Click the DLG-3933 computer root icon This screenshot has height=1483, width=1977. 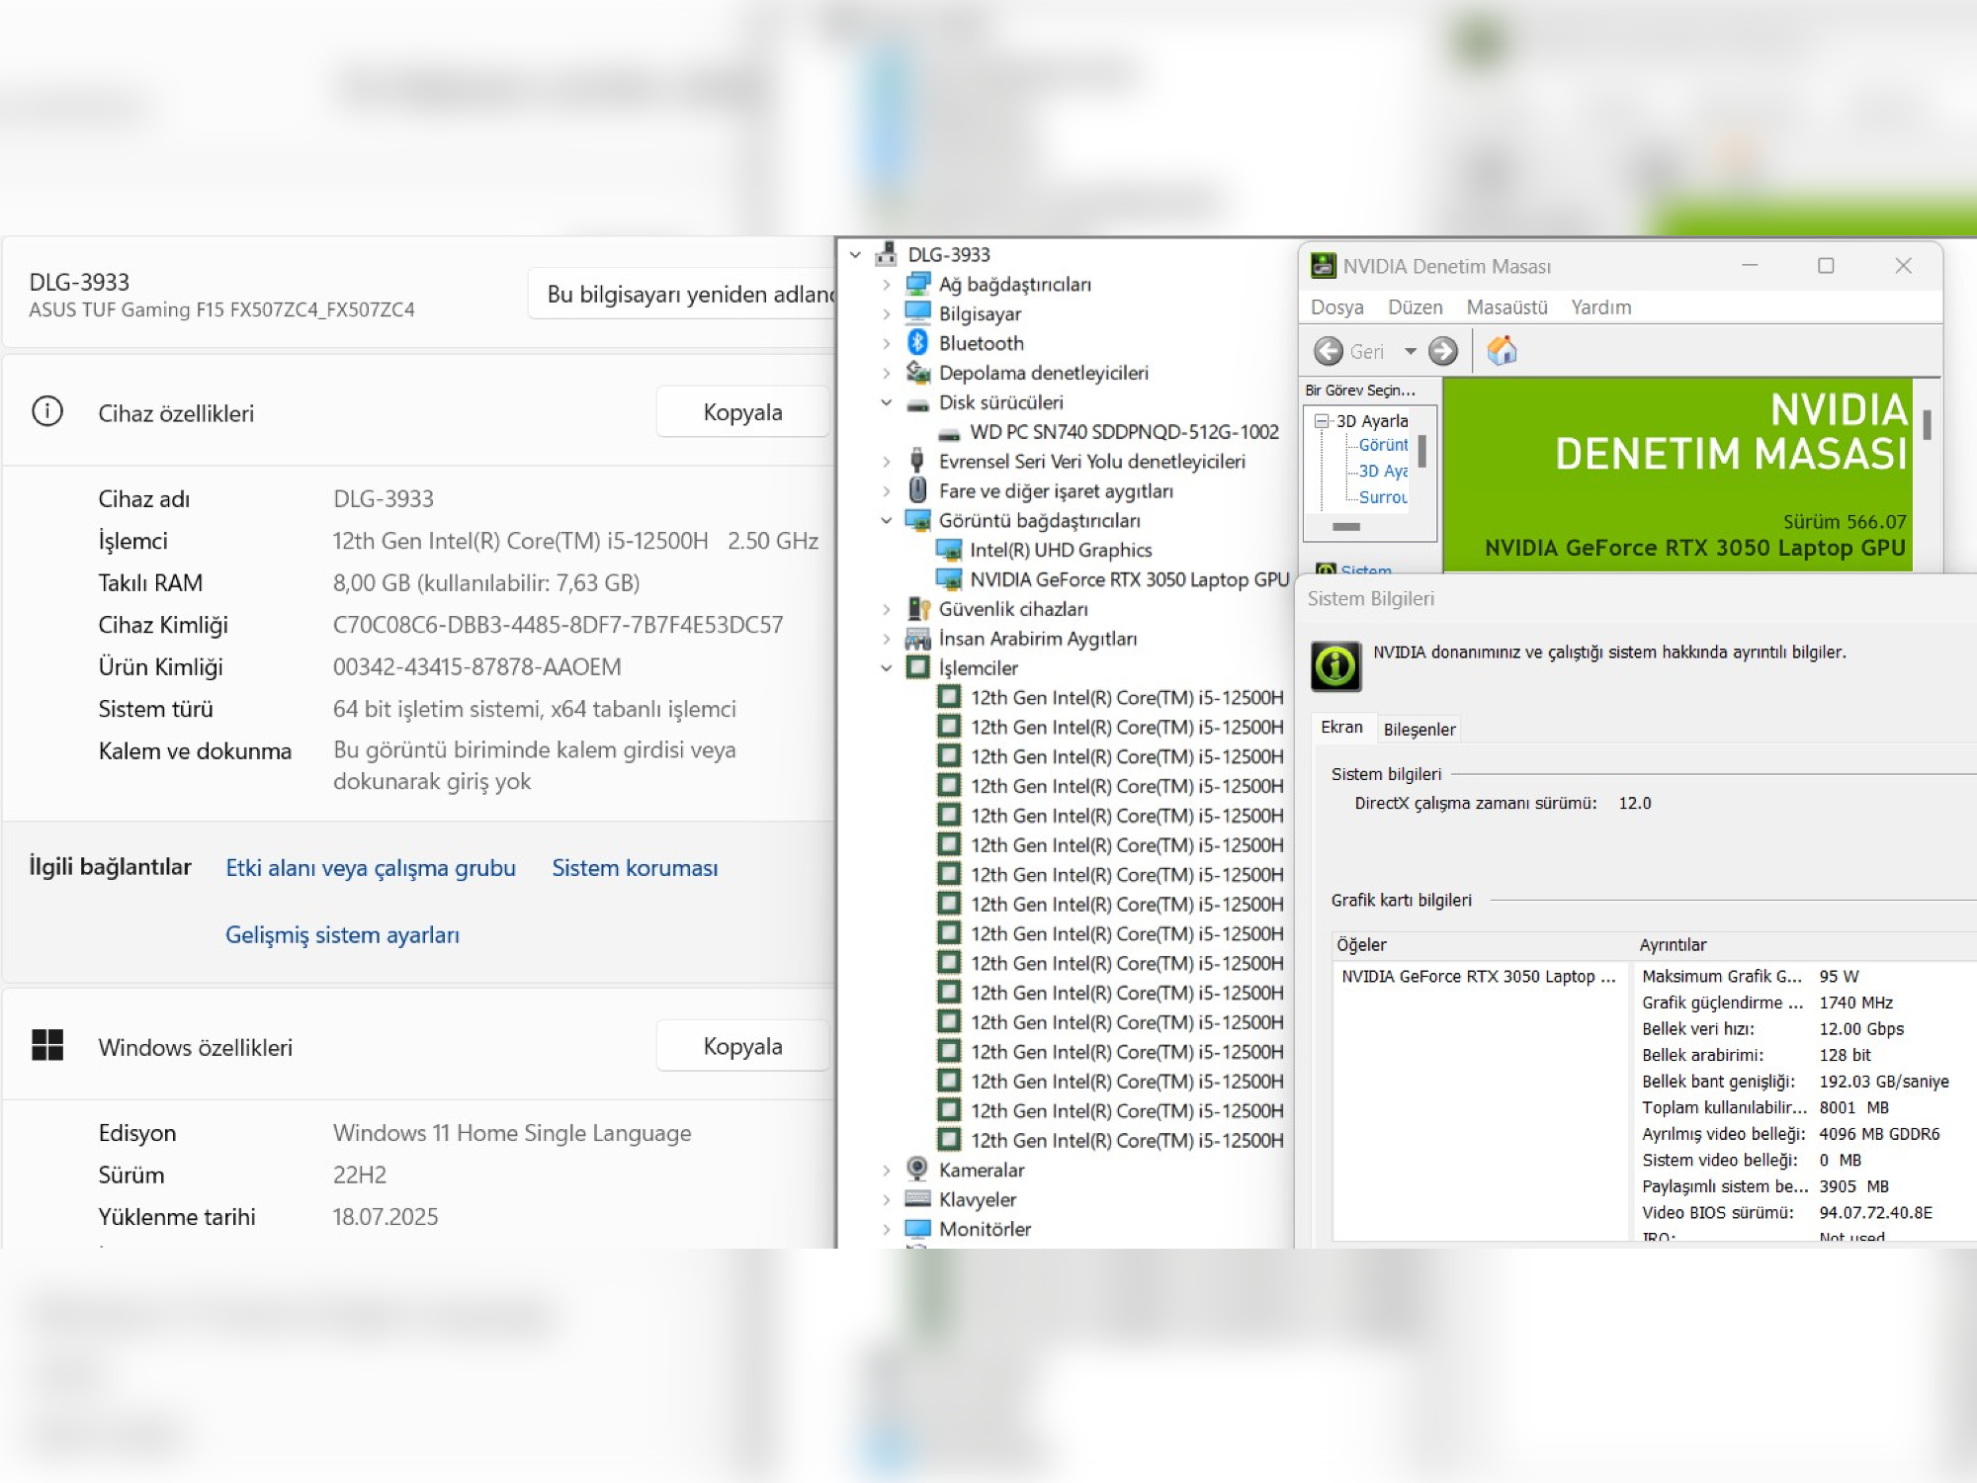(x=886, y=254)
